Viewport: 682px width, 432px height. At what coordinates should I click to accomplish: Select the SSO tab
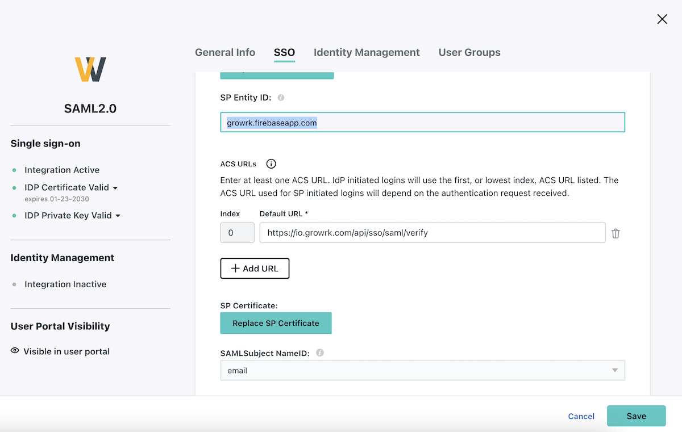[x=284, y=52]
